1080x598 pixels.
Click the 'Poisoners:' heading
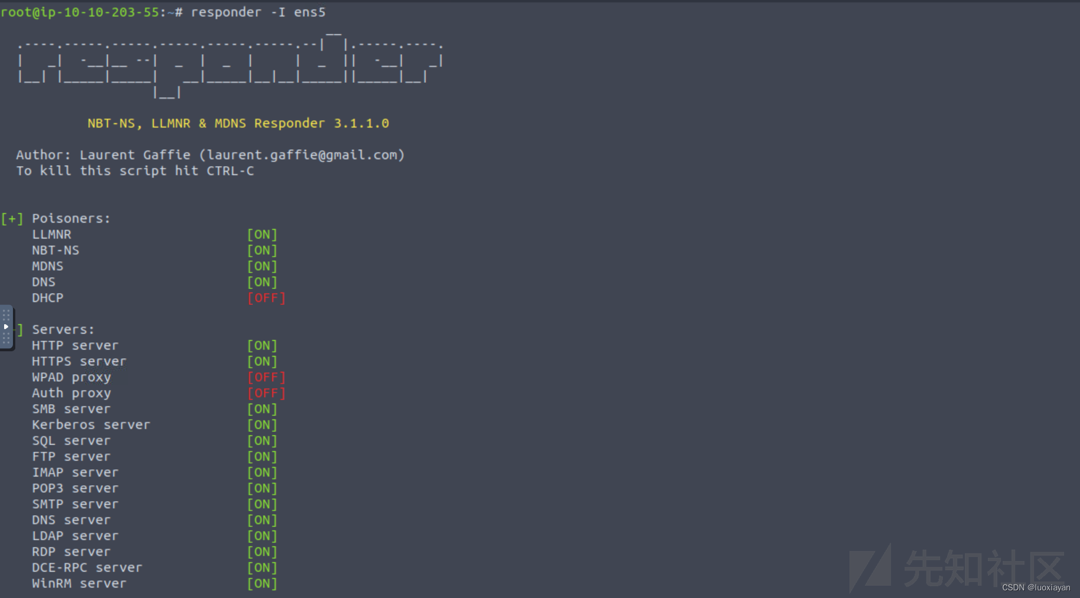[x=71, y=219]
